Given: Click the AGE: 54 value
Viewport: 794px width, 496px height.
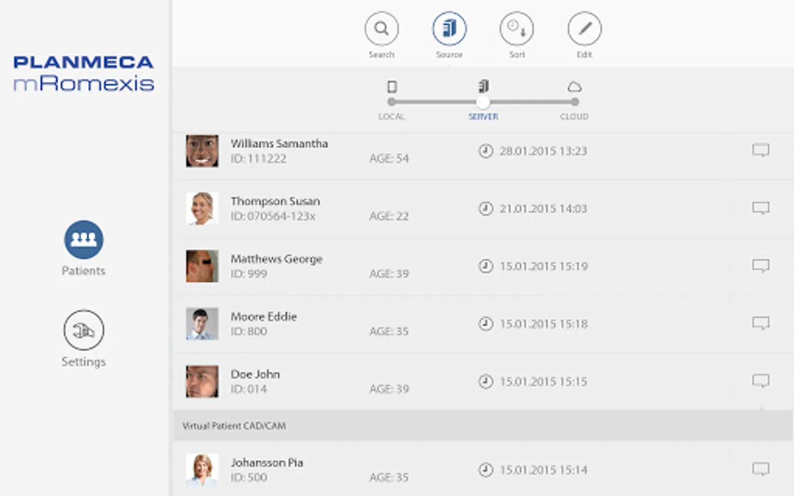Looking at the screenshot, I should [x=389, y=159].
